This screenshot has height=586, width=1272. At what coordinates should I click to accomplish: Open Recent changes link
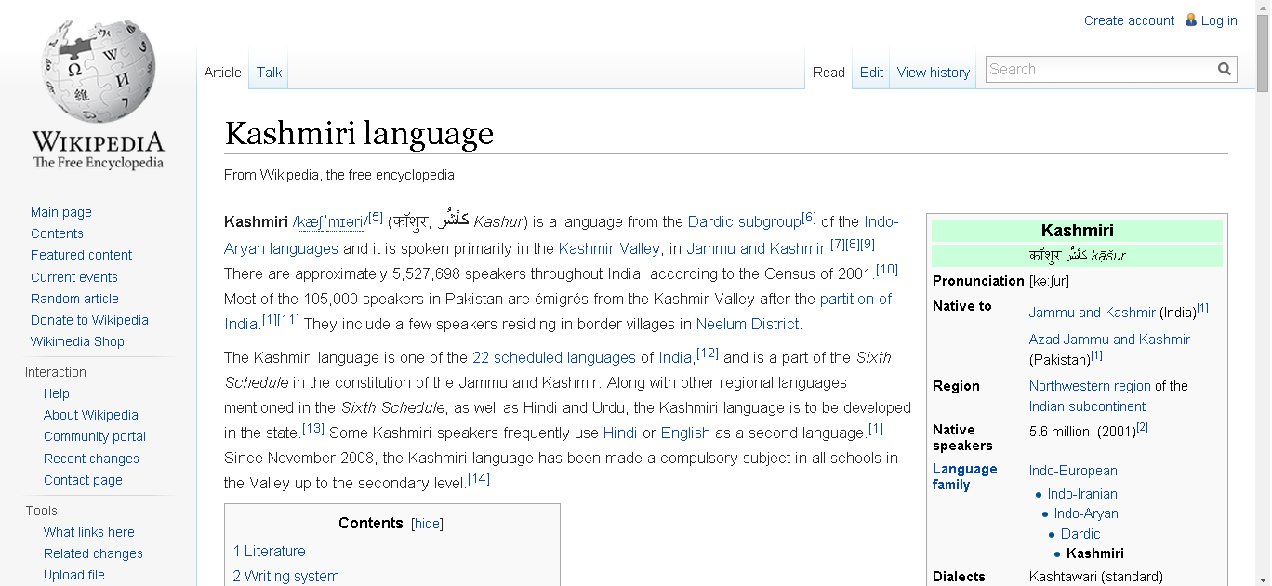[x=91, y=459]
